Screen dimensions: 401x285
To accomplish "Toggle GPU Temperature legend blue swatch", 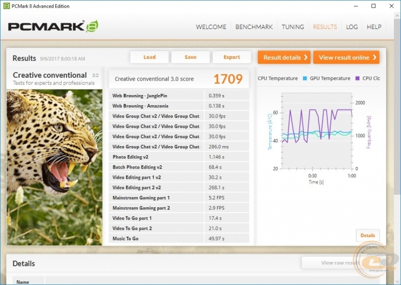I will pyautogui.click(x=305, y=78).
